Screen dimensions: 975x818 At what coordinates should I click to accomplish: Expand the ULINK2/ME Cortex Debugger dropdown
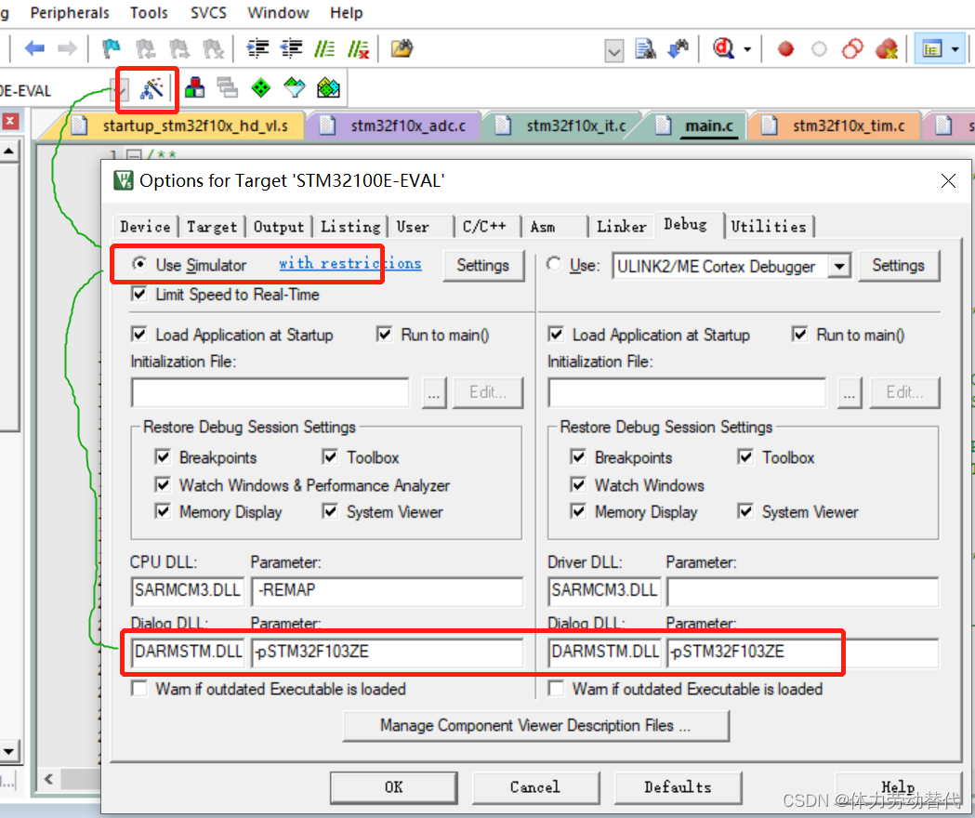tap(839, 266)
